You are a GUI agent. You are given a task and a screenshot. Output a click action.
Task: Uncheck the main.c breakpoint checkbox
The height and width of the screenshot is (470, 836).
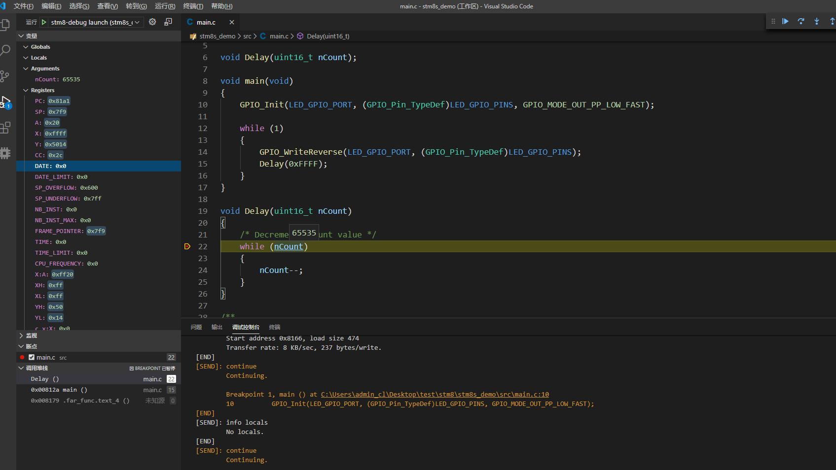pos(32,357)
